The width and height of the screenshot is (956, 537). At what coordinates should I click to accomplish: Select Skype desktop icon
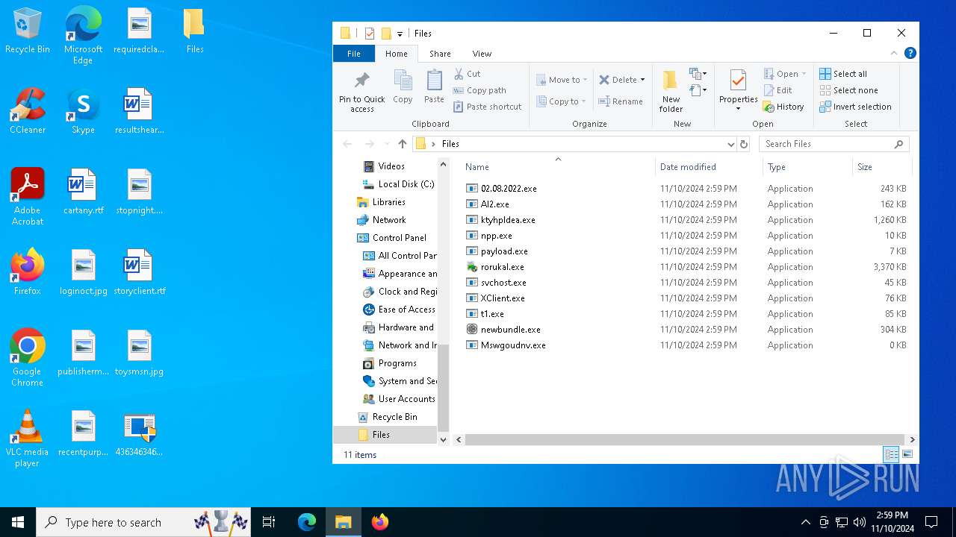click(83, 111)
